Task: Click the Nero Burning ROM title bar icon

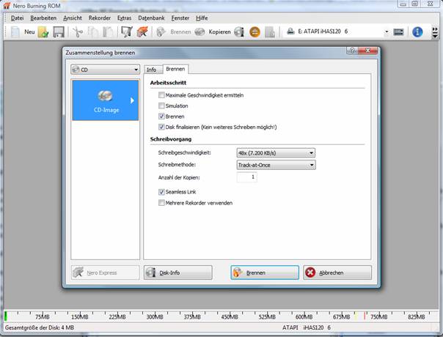Action: 6,6
